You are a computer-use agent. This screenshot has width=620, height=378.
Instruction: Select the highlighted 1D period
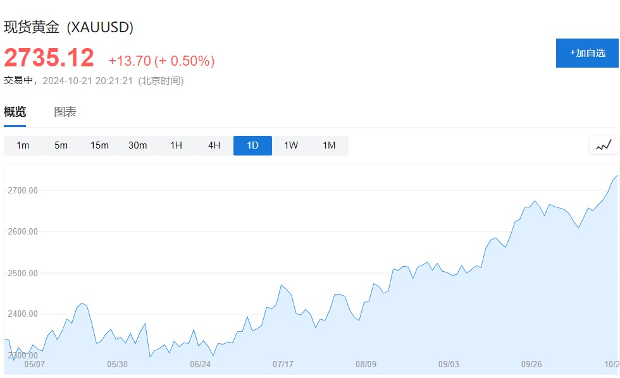click(252, 145)
